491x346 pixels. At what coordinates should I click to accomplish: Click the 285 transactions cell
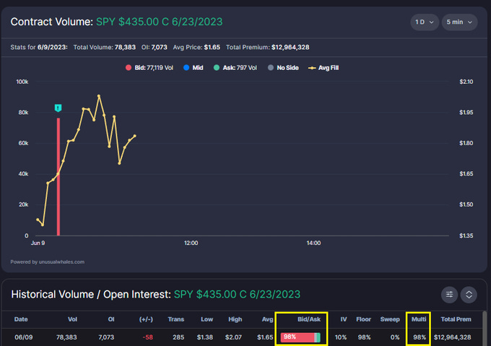(x=178, y=337)
